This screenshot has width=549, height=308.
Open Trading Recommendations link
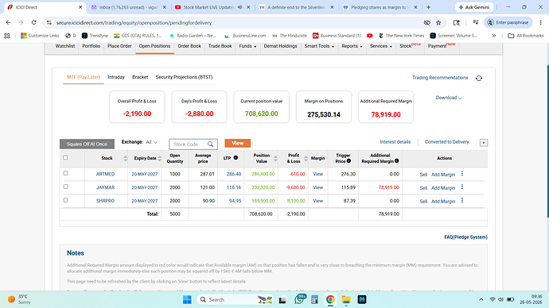[x=440, y=78]
